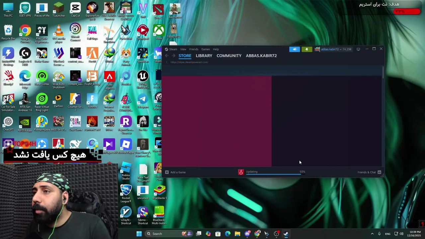Select Razer Cortex desktop icon
425x239 pixels.
42,78
